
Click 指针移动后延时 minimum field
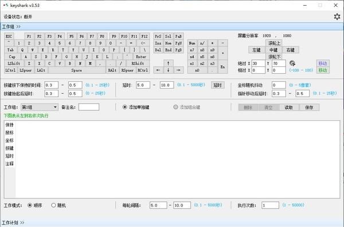coord(279,93)
